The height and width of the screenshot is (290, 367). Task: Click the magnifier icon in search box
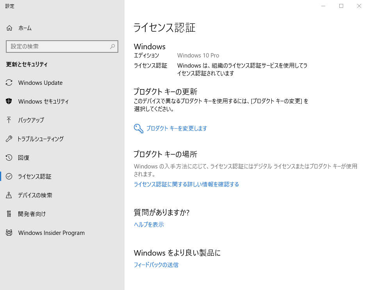(112, 47)
